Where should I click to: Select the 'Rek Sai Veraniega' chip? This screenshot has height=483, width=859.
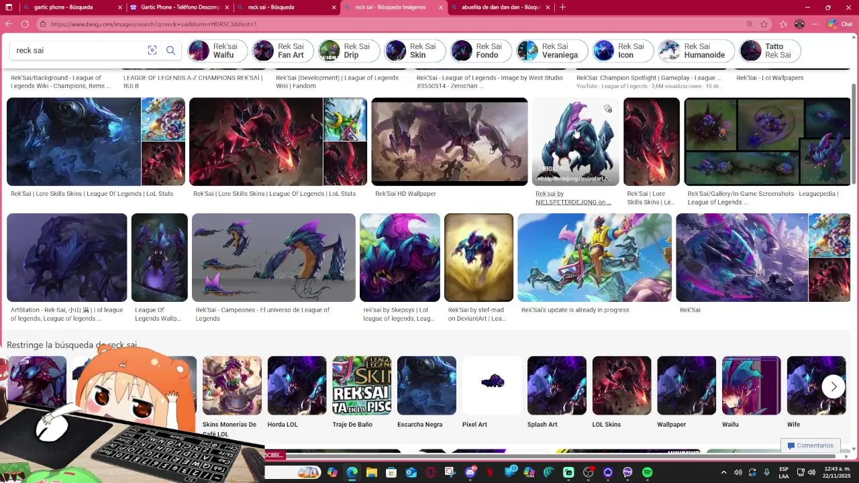[x=552, y=50]
